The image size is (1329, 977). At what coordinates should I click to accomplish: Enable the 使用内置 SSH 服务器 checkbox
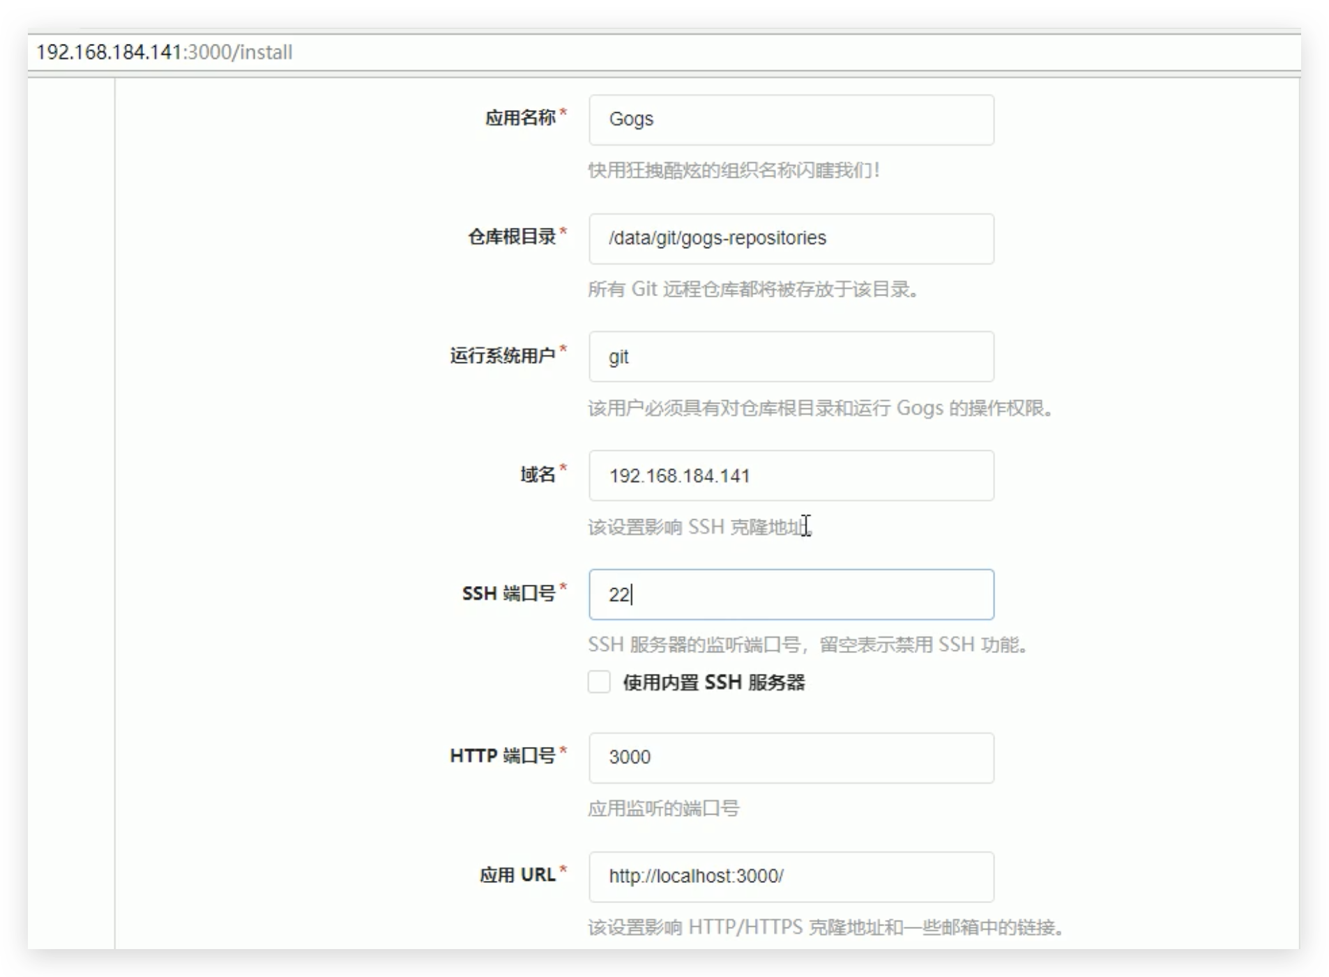coord(599,682)
